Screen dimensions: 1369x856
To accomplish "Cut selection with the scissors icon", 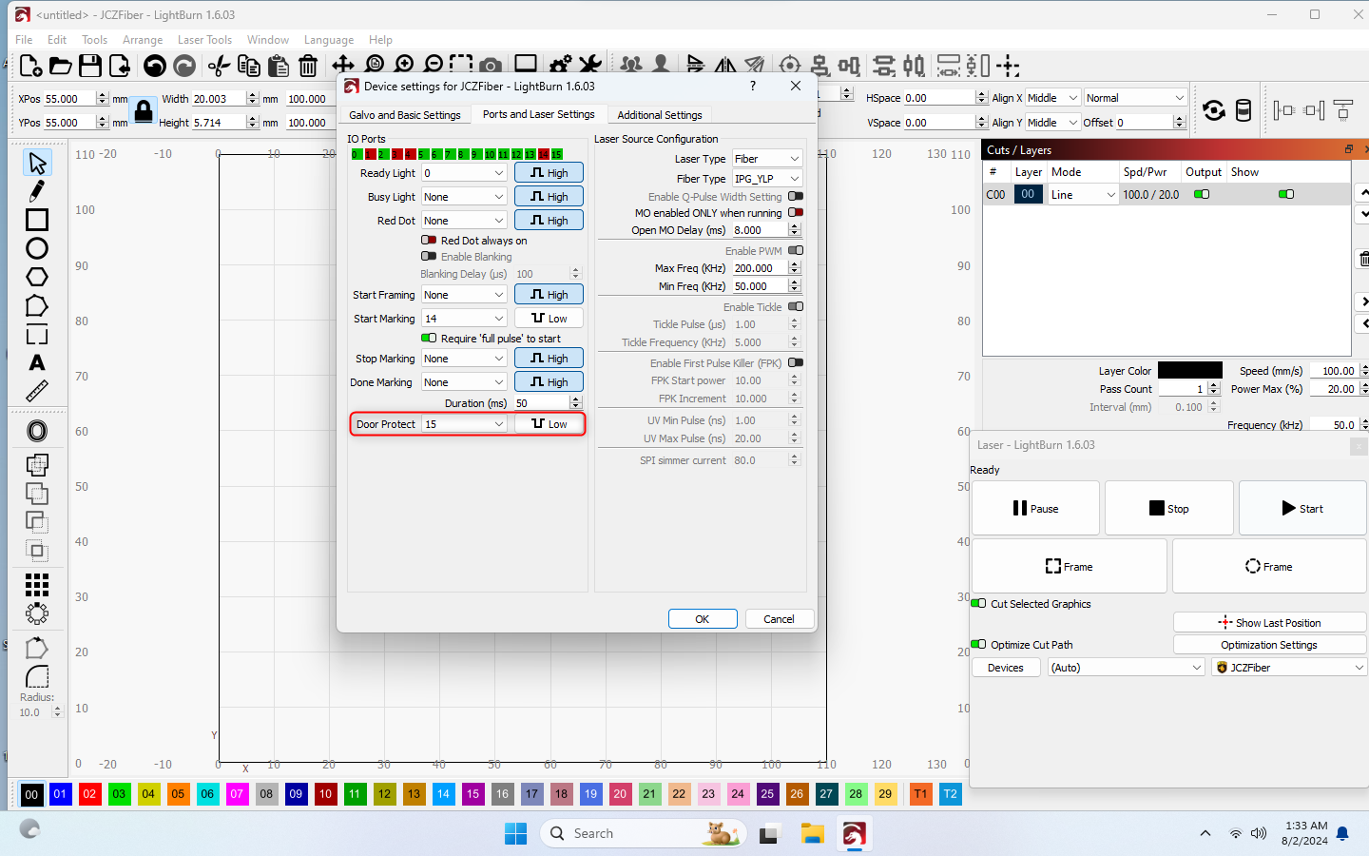I will pyautogui.click(x=219, y=66).
